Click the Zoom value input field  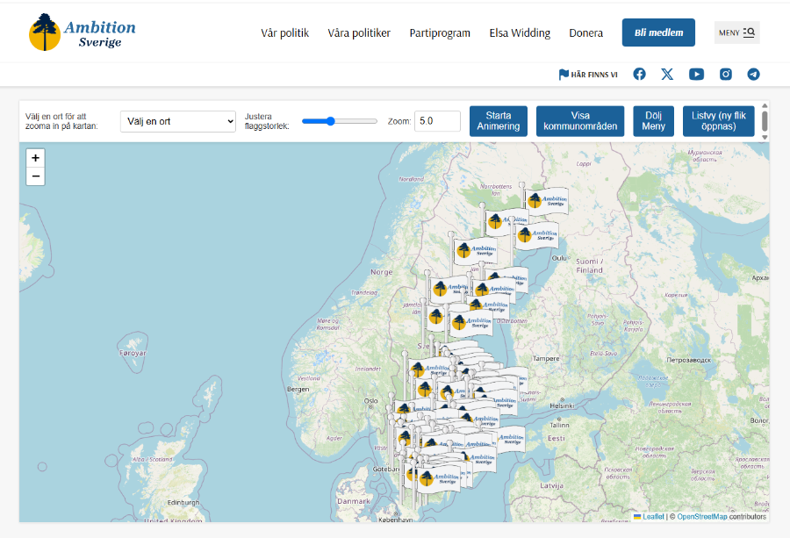(x=437, y=121)
